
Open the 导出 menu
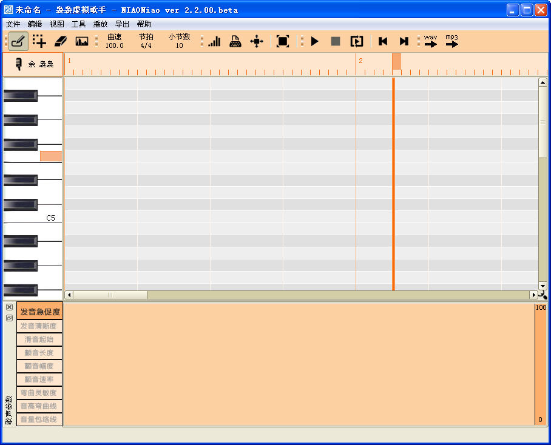(123, 24)
